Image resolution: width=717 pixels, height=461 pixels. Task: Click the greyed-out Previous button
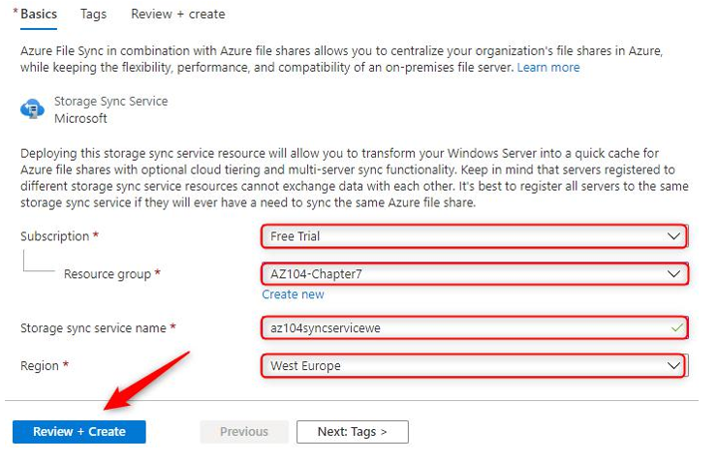244,432
